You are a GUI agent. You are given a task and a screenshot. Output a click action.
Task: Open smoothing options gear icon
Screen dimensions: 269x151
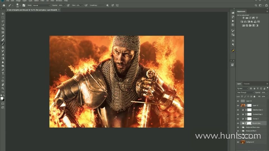coord(107,5)
